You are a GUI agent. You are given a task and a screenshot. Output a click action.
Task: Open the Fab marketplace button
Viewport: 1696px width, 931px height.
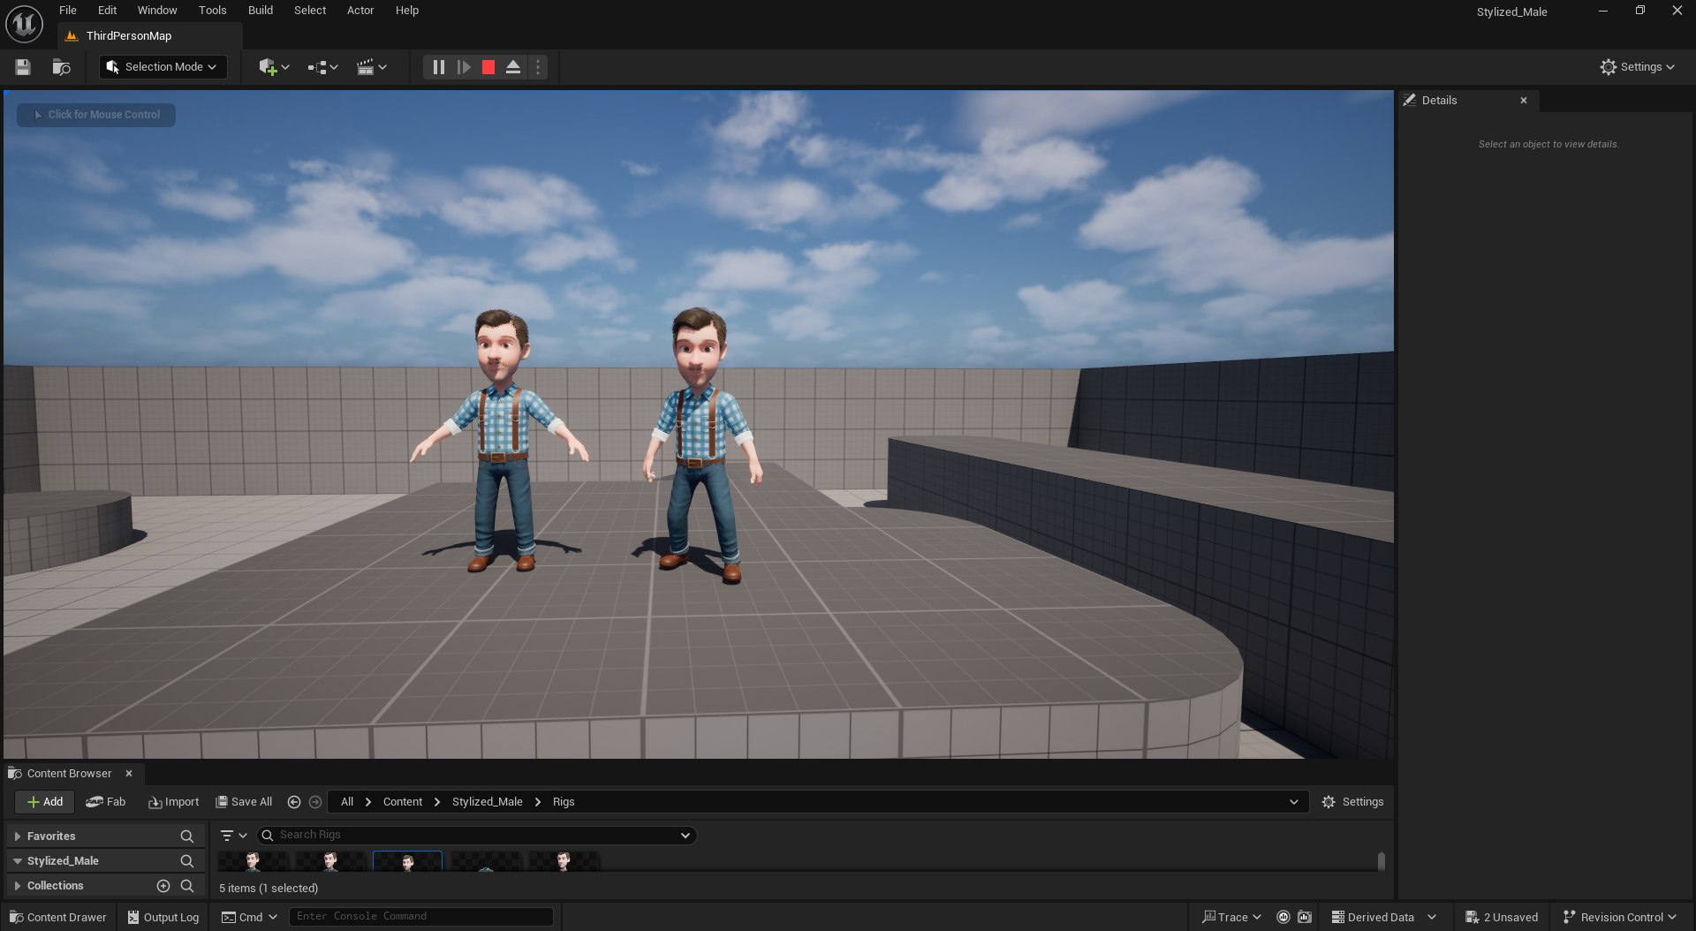coord(106,802)
